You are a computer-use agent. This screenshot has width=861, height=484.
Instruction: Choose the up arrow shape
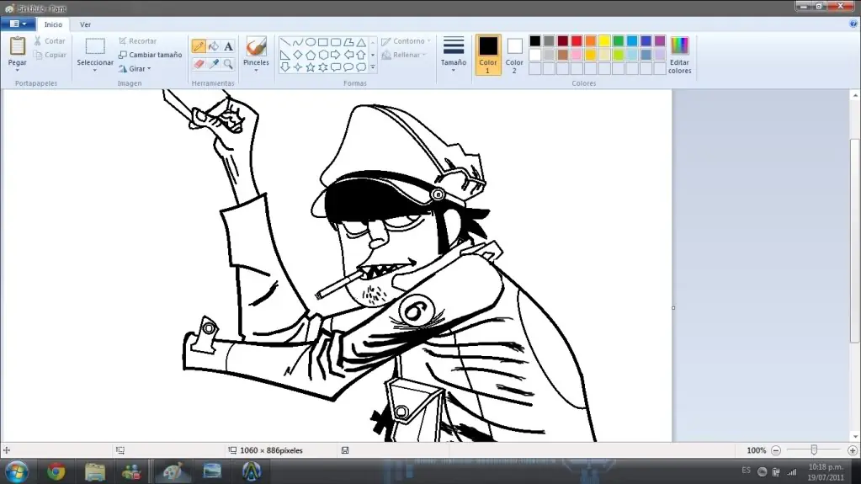pos(361,55)
